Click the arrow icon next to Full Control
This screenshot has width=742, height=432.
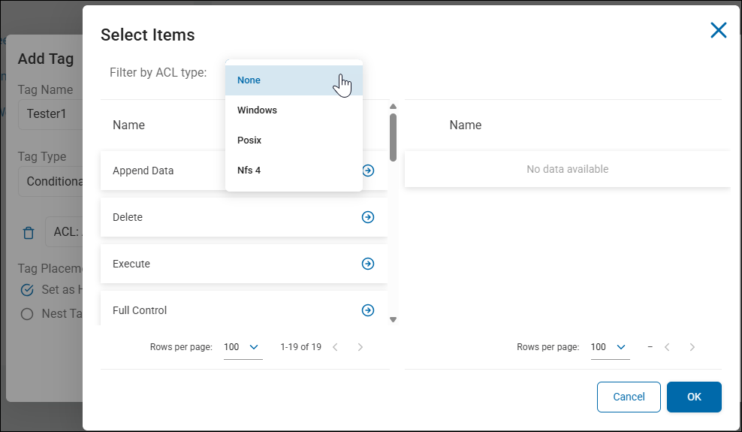tap(368, 310)
